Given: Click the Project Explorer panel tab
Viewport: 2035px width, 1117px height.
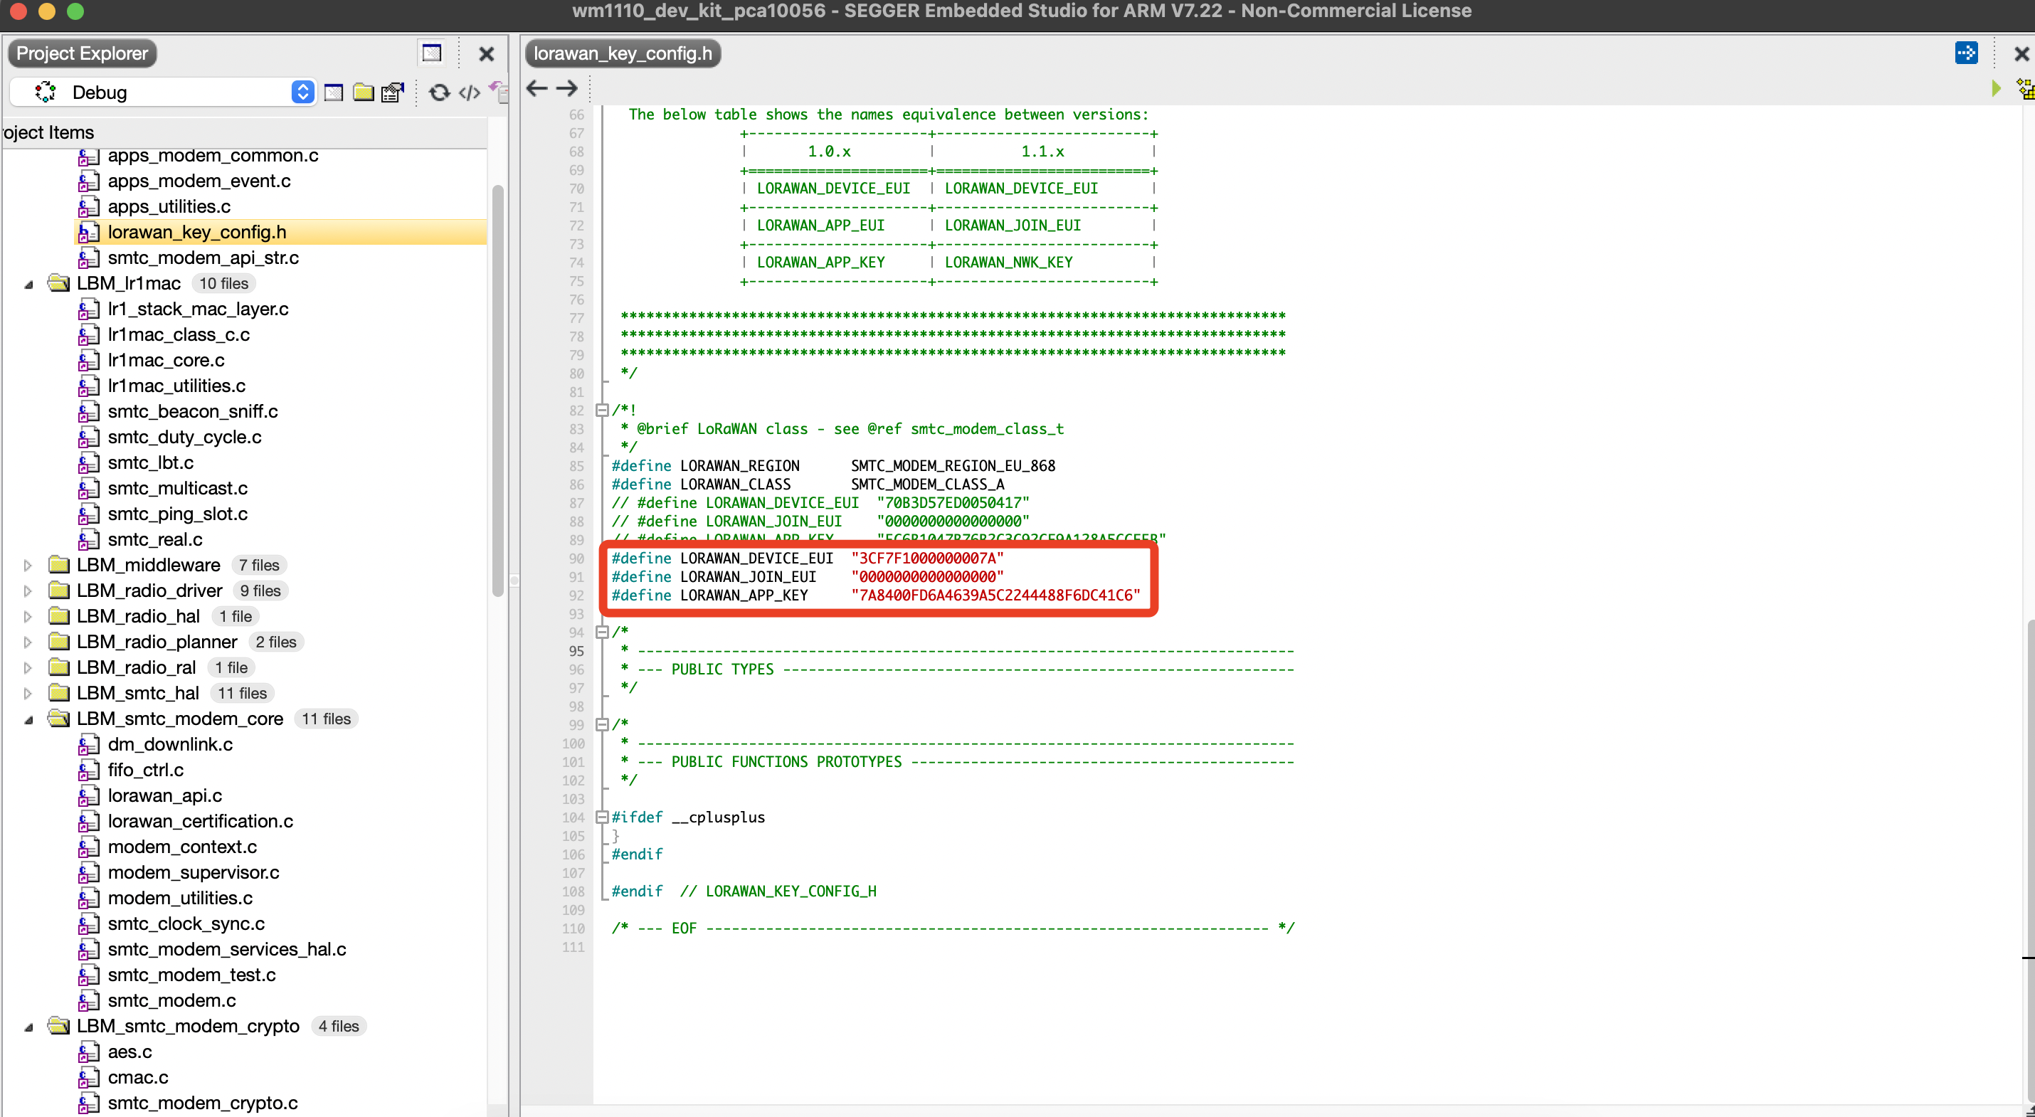Looking at the screenshot, I should 82,53.
